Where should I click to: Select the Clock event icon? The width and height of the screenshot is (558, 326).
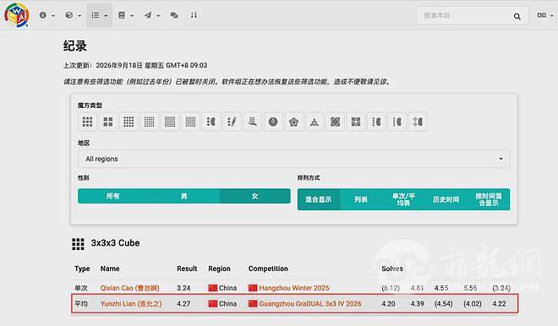273,122
